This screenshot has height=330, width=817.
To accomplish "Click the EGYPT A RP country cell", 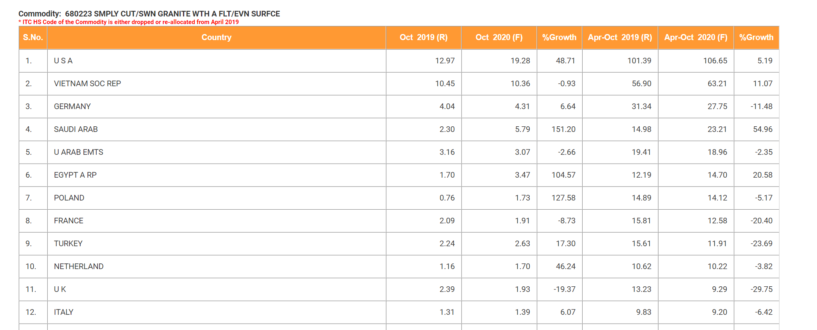I will point(75,175).
